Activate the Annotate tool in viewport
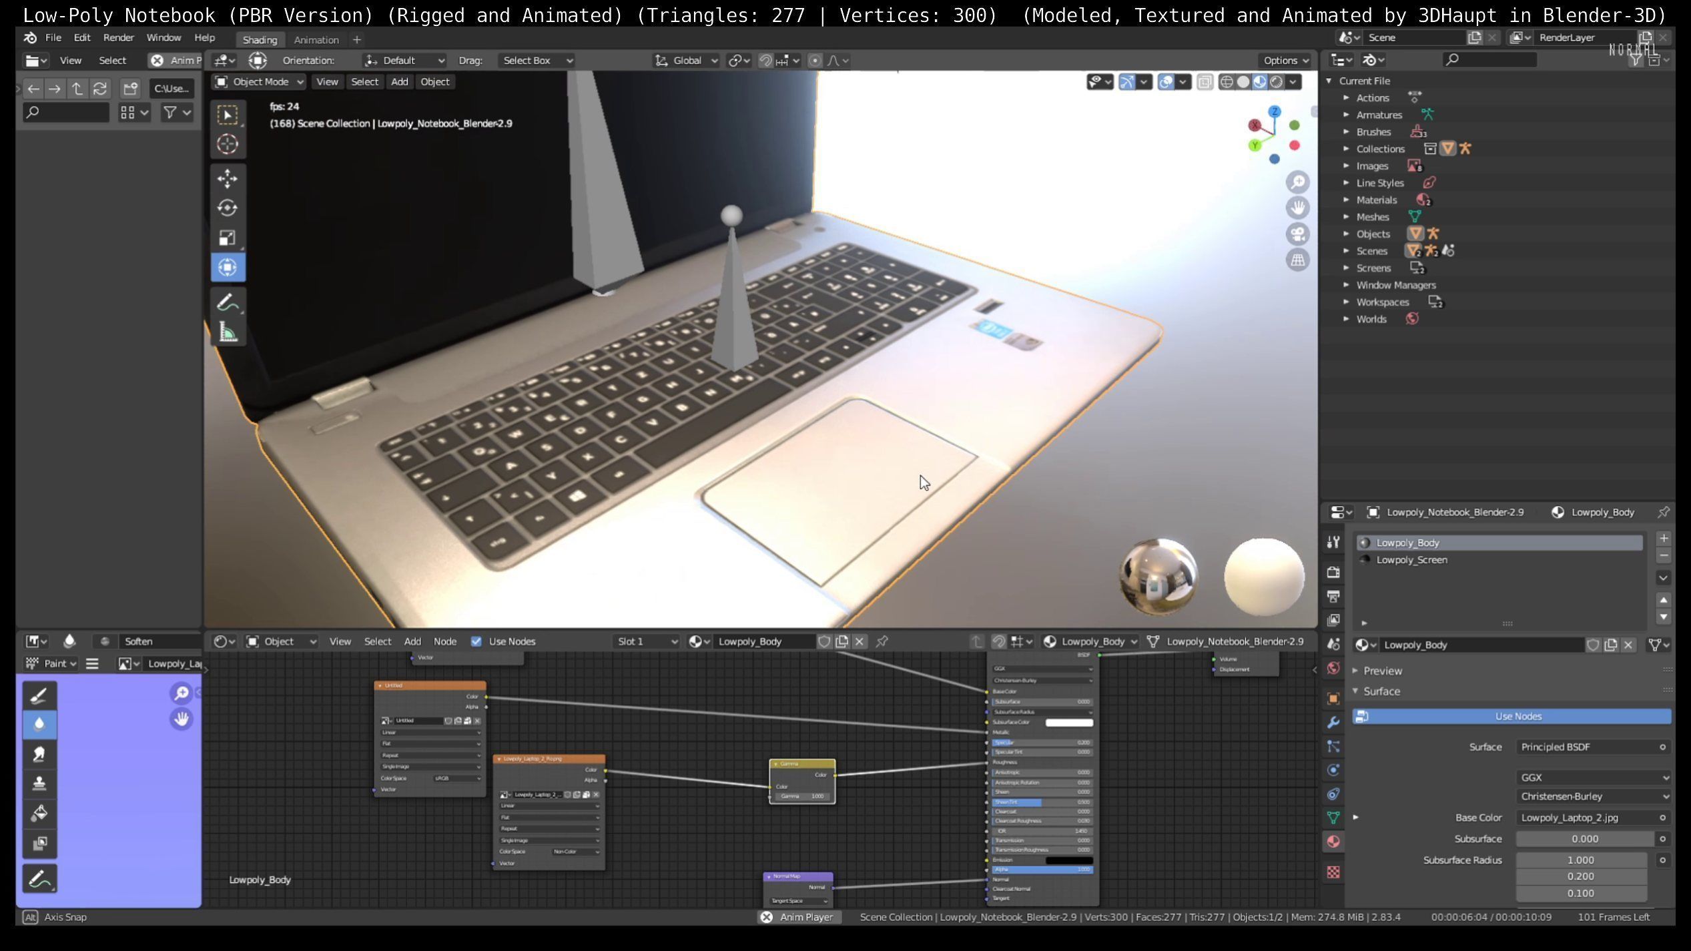1691x951 pixels. 227,302
